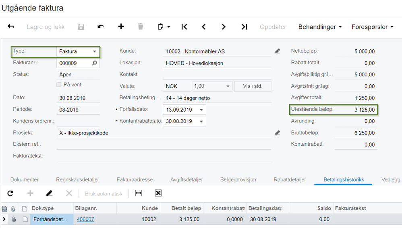Viewport: 402px width, 228px height.
Task: Switch to the Regnskapsdetaljer tab
Action: coord(77,179)
